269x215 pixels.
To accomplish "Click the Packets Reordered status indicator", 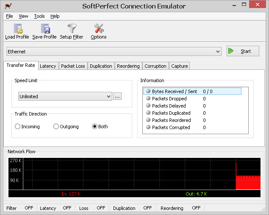I will pos(148,120).
